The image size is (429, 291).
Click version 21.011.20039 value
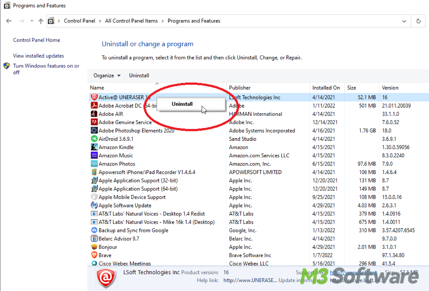click(396, 105)
